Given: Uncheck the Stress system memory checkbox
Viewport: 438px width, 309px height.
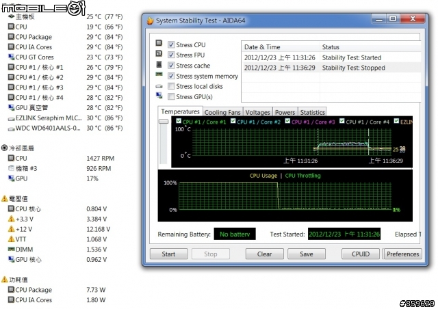Looking at the screenshot, I should [171, 76].
